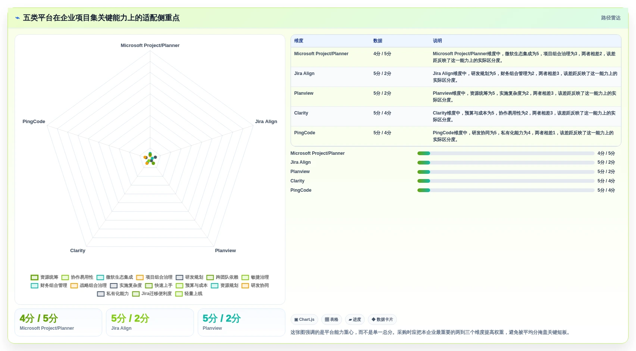The image size is (636, 351).
Task: Click 5分 / 2分 value beside Planview progress bar
Action: [x=606, y=172]
